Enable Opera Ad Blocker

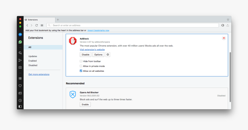(85, 104)
